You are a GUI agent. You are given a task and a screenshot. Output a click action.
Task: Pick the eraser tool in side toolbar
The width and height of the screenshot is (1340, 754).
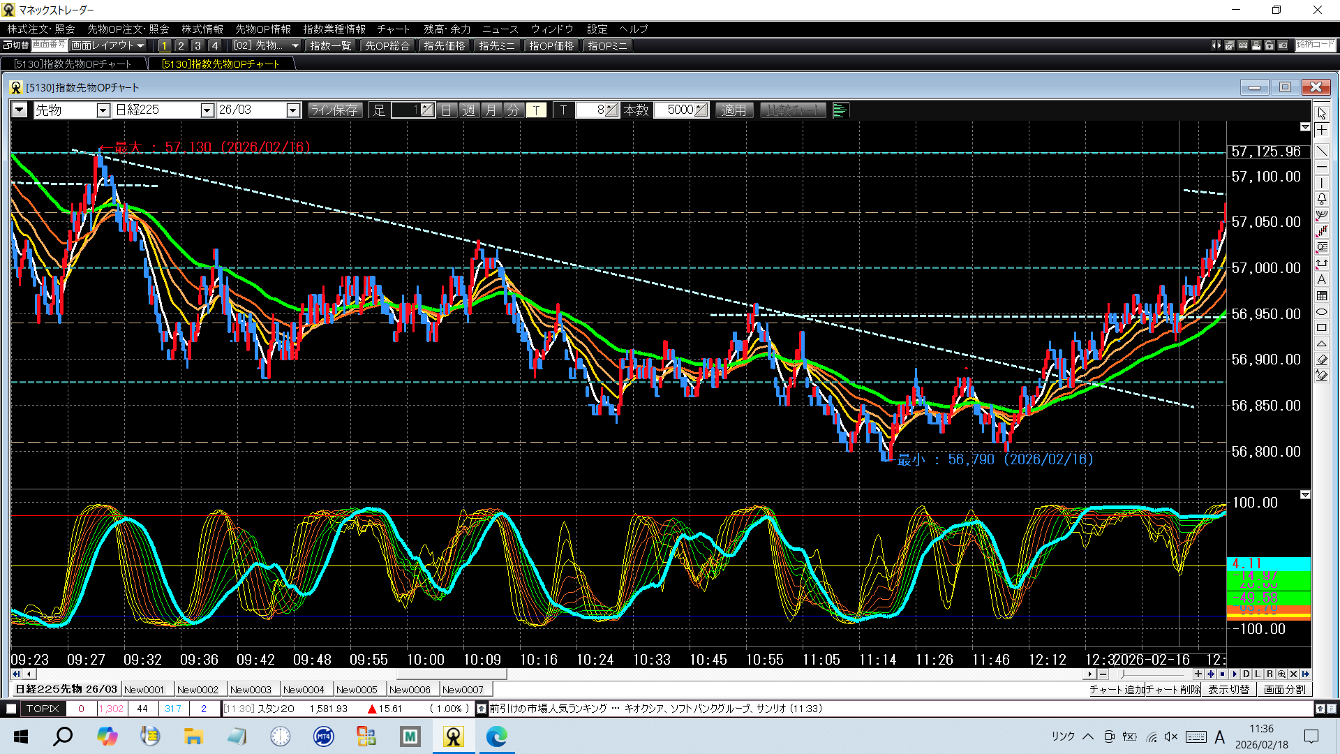(1322, 360)
